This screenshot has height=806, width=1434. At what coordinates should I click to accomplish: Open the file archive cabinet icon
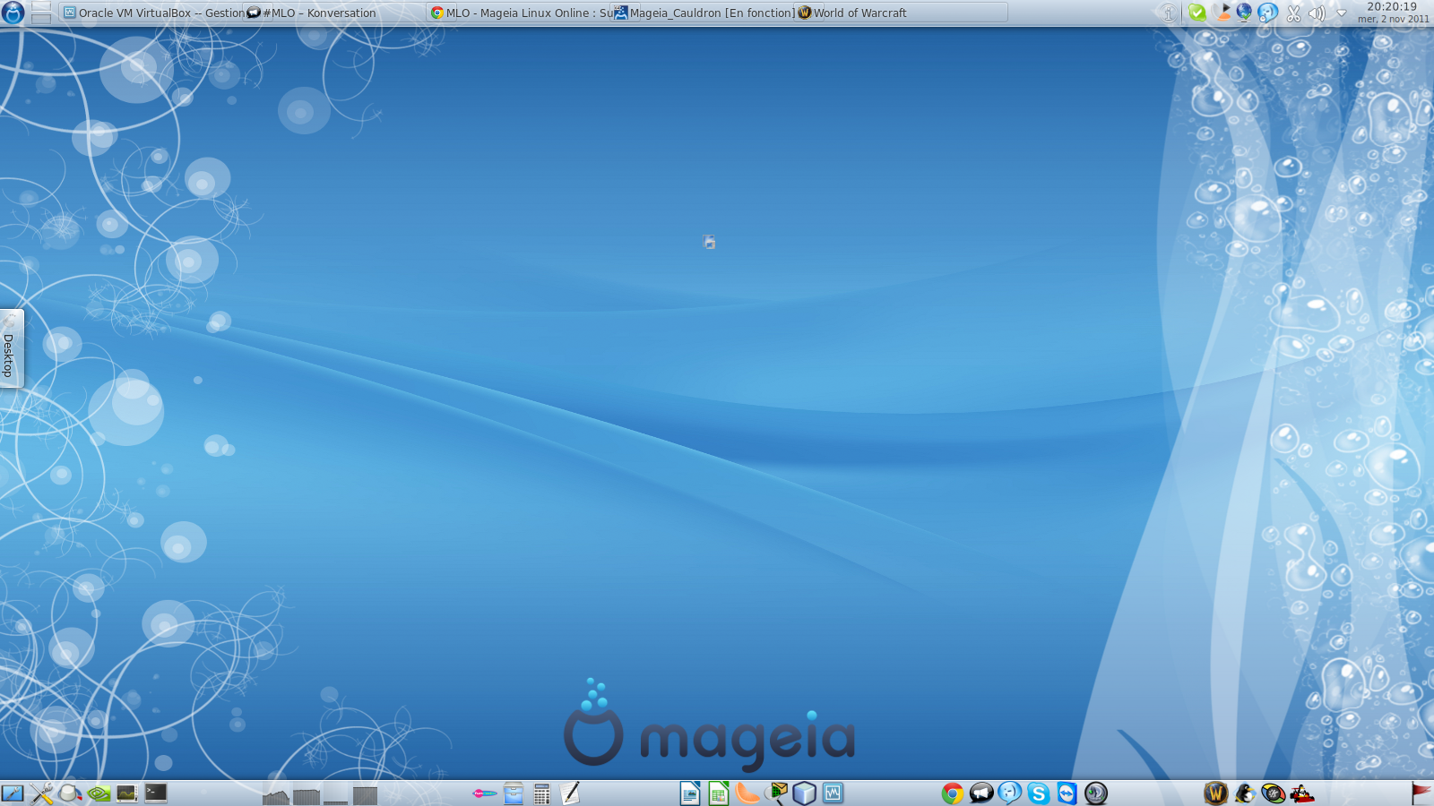click(514, 793)
